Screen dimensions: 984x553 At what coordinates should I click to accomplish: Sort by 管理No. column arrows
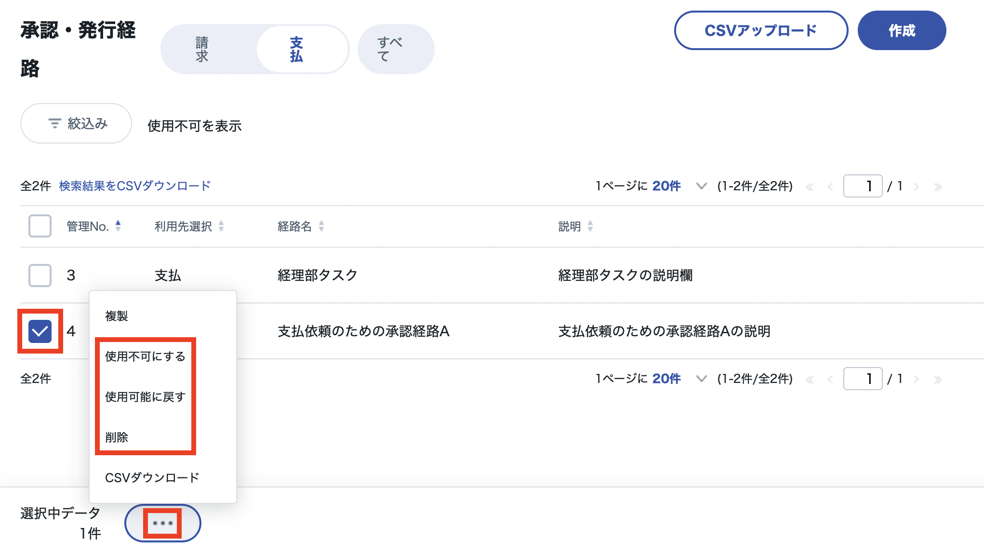118,226
